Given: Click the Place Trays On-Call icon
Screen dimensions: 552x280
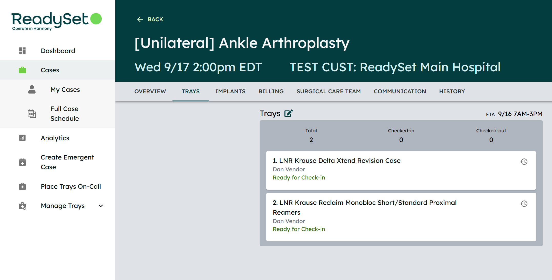Looking at the screenshot, I should pyautogui.click(x=23, y=186).
